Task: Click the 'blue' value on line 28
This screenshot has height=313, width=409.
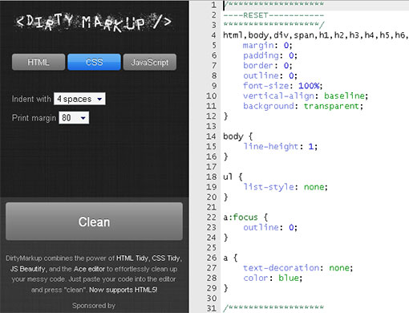Action: (289, 278)
